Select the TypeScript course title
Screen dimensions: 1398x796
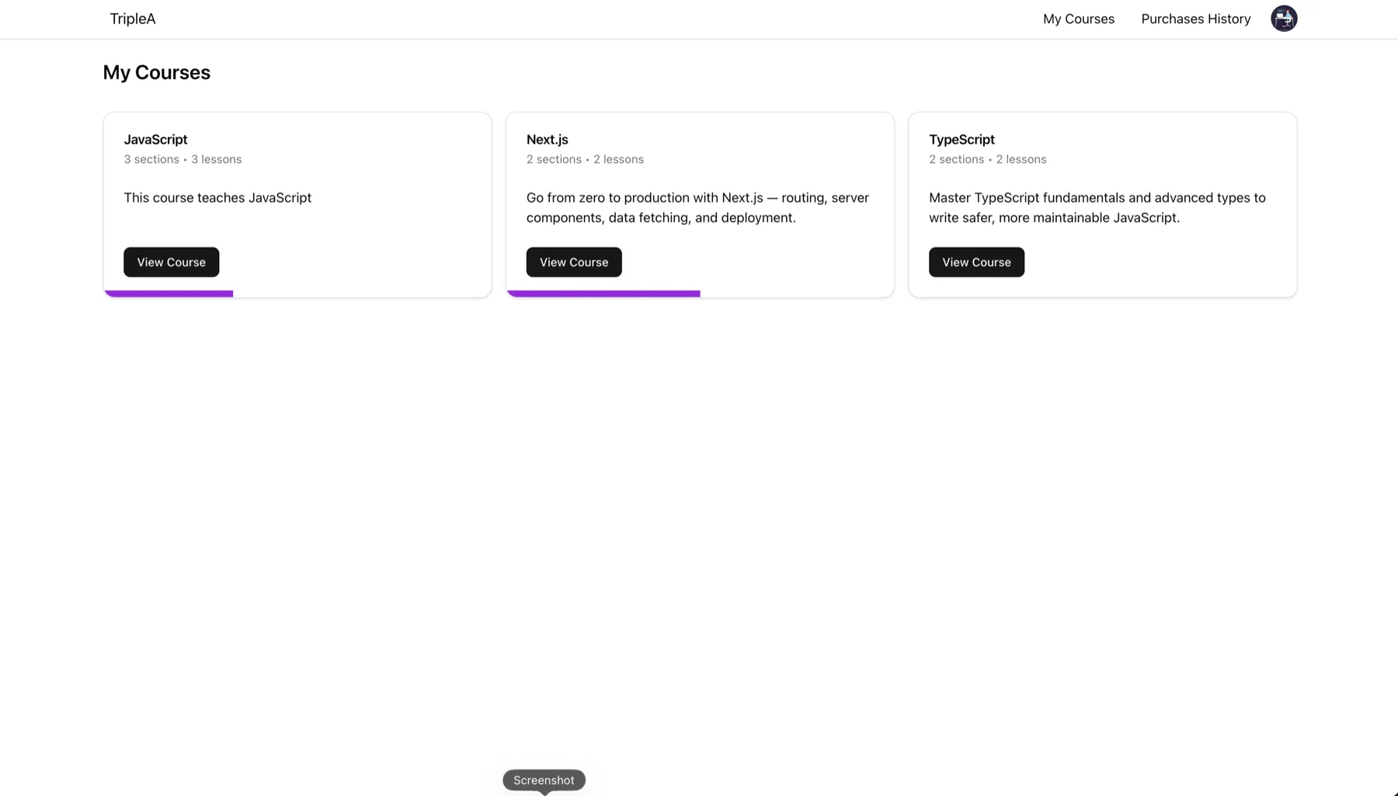point(962,140)
